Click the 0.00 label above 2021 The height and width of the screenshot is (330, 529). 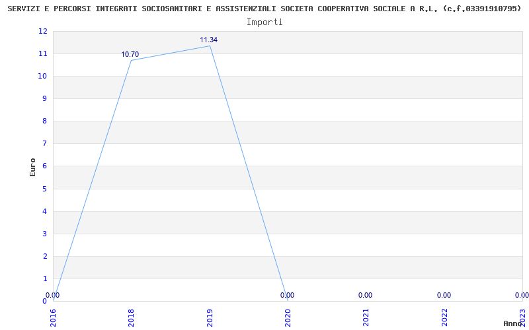[366, 295]
